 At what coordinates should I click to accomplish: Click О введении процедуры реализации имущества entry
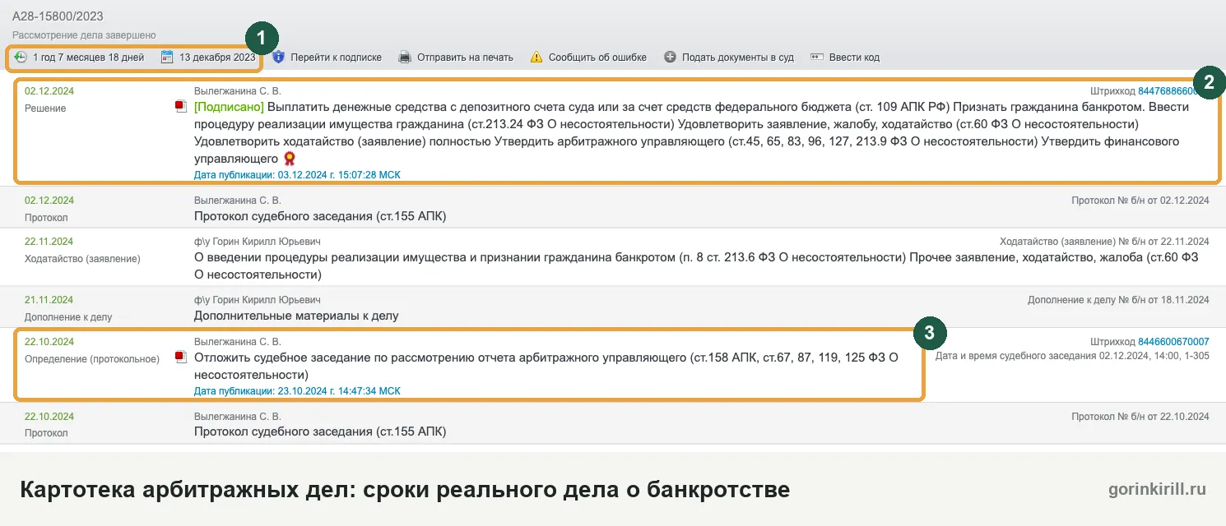[x=696, y=265]
